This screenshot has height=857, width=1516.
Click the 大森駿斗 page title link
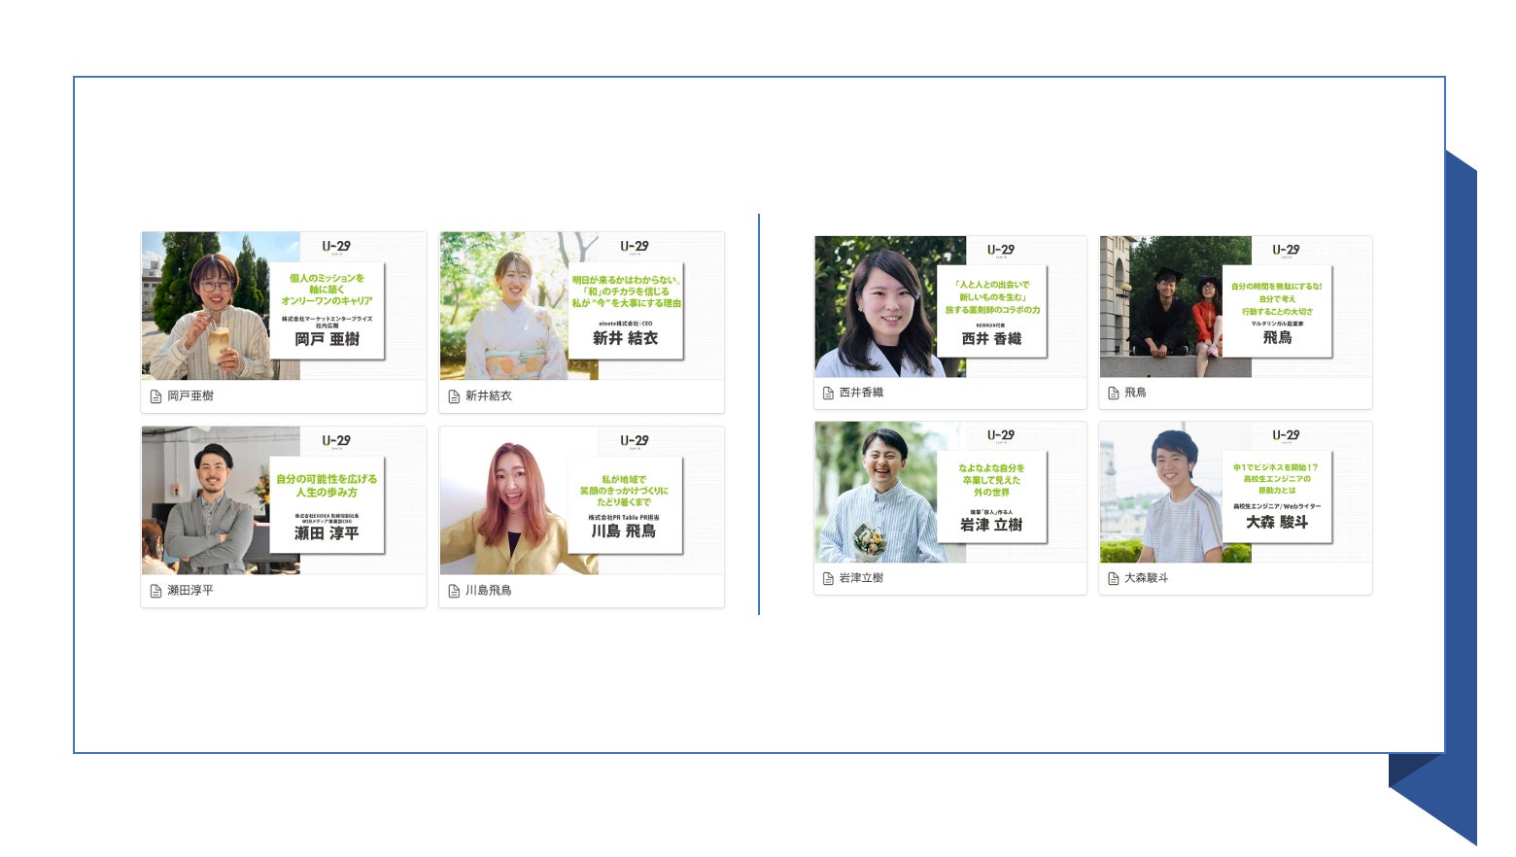1147,578
